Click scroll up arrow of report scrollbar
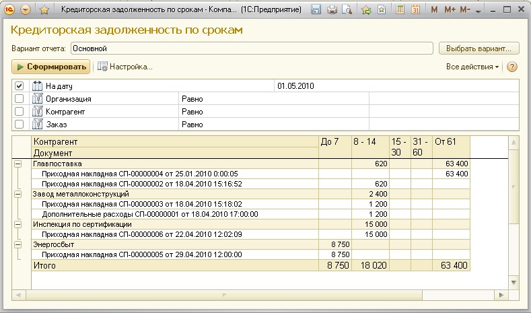This screenshot has width=531, height=313. [x=514, y=142]
